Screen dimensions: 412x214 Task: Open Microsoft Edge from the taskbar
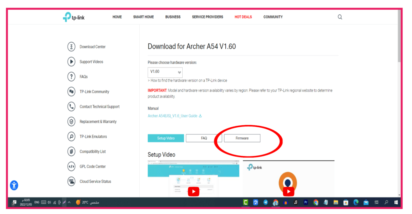(x=356, y=202)
